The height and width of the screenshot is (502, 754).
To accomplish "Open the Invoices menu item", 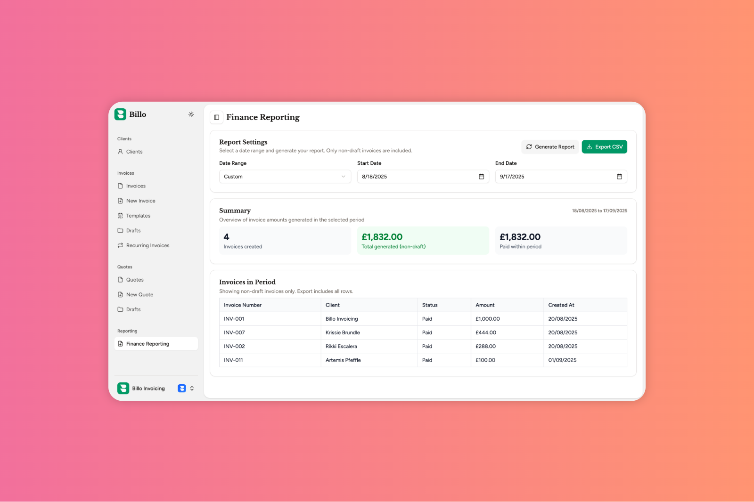I will tap(136, 186).
